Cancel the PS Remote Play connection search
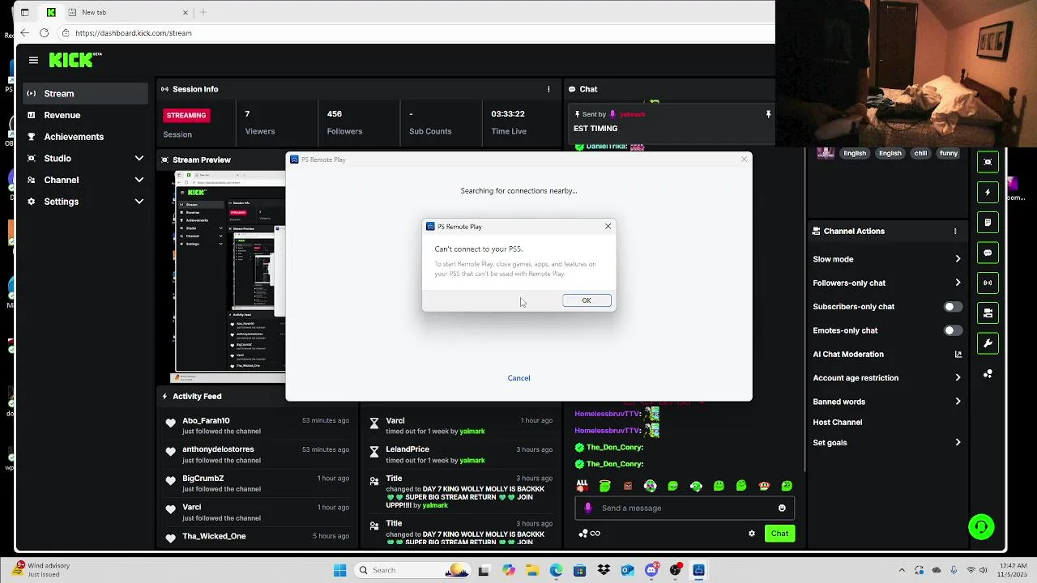 coord(518,378)
